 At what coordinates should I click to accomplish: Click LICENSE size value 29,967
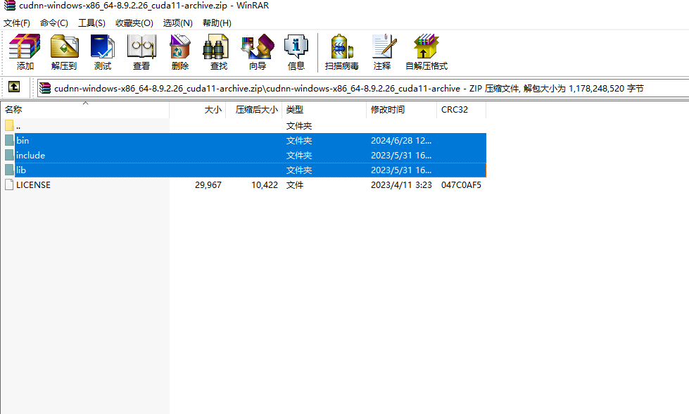(208, 185)
